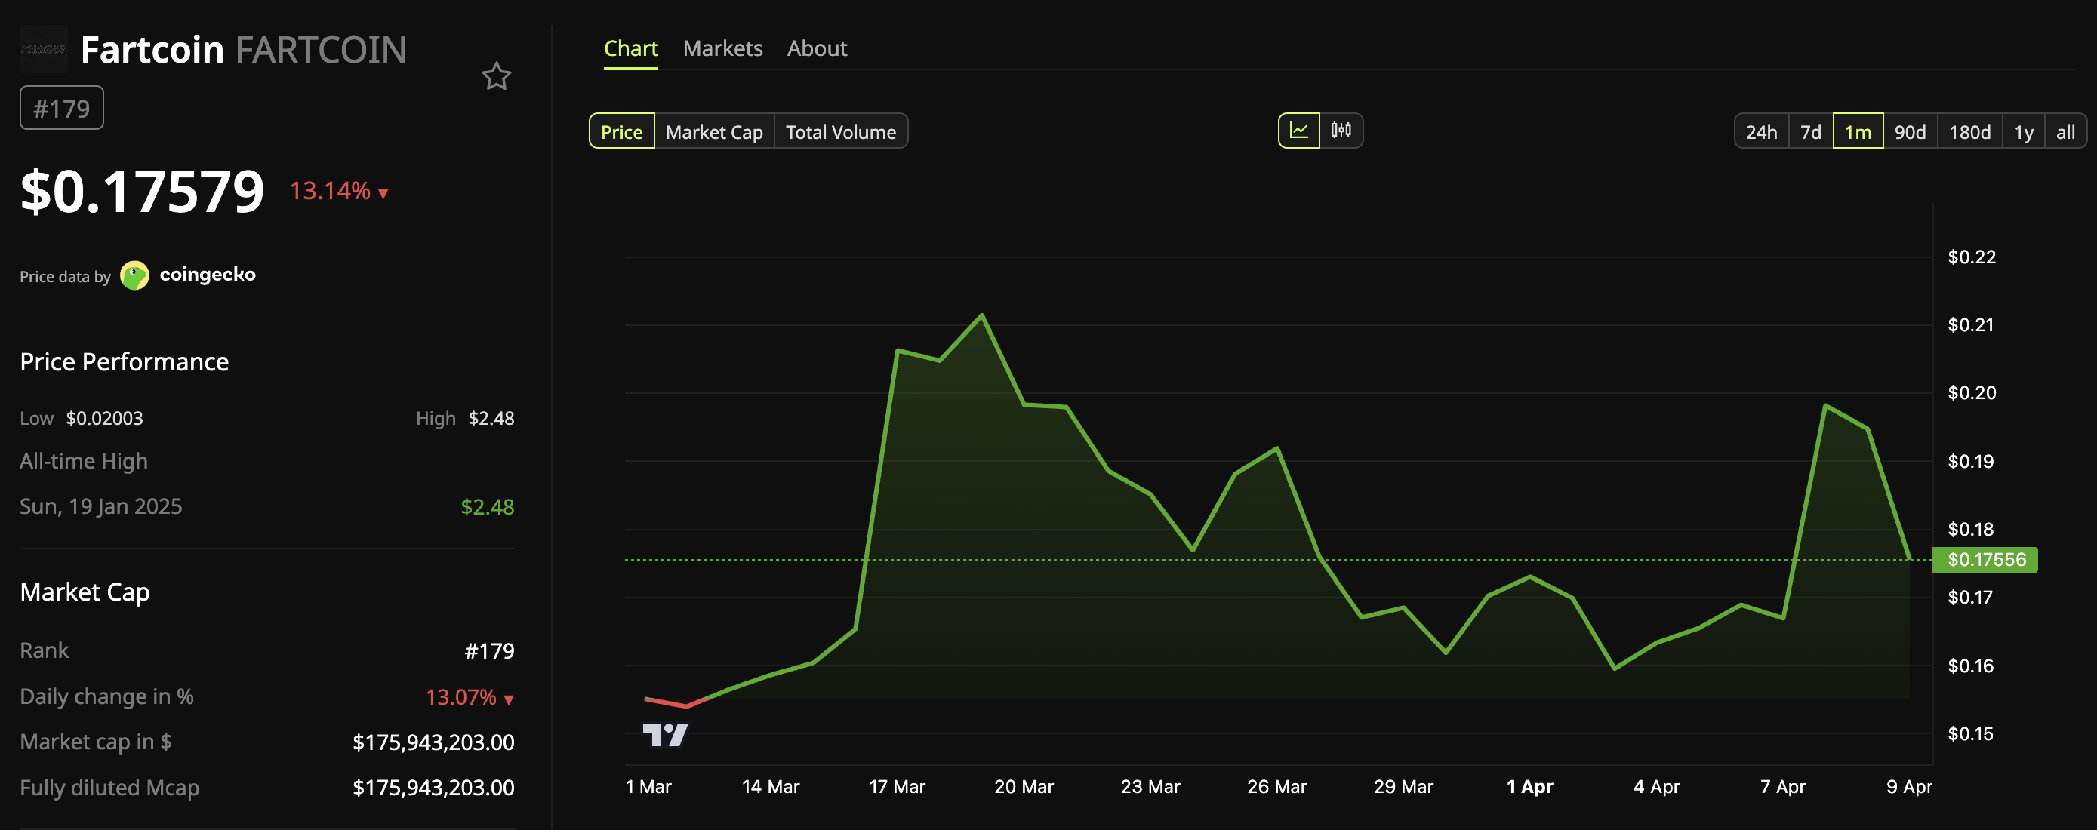Show the all-time price range
2097x830 pixels.
[2065, 131]
